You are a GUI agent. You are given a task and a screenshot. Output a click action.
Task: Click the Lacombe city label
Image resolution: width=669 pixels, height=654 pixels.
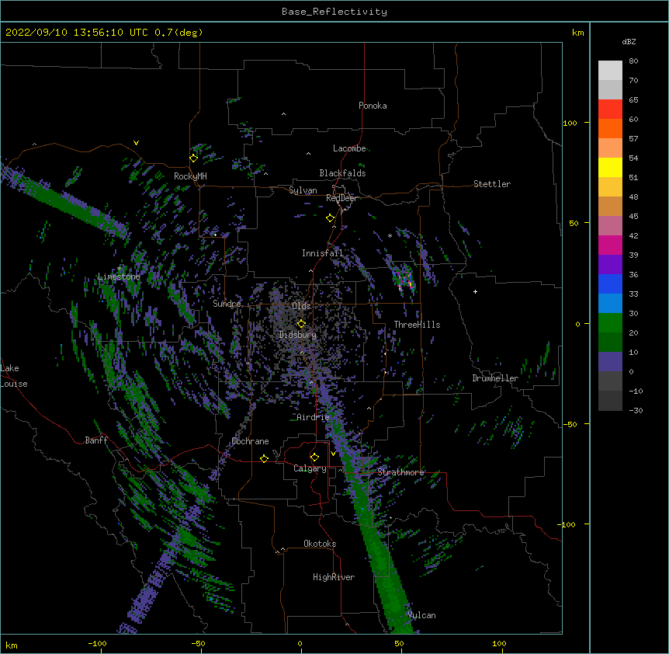click(x=349, y=148)
